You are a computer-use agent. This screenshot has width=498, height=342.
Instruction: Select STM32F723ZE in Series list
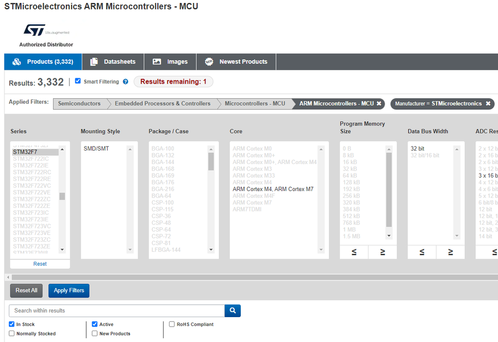pos(31,246)
